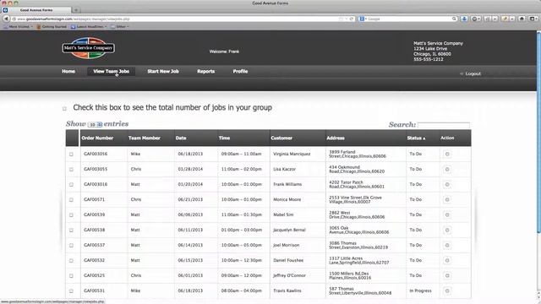The width and height of the screenshot is (541, 304).
Task: Click action gear icon for order GAF00525
Action: click(x=447, y=275)
